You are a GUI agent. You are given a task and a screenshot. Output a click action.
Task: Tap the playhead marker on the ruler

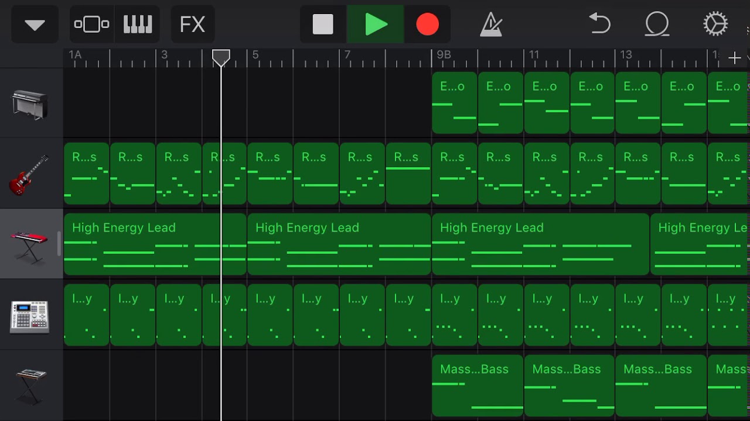(221, 57)
